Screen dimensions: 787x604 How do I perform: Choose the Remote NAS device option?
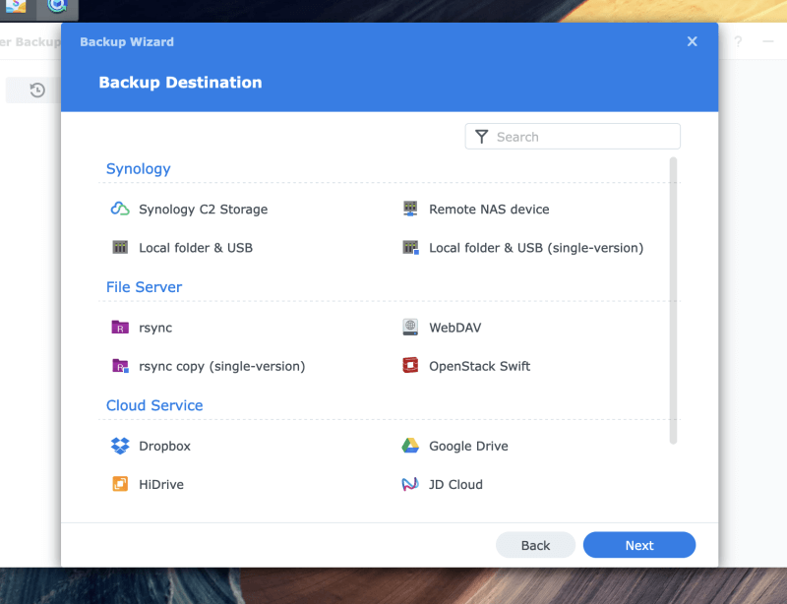point(489,209)
